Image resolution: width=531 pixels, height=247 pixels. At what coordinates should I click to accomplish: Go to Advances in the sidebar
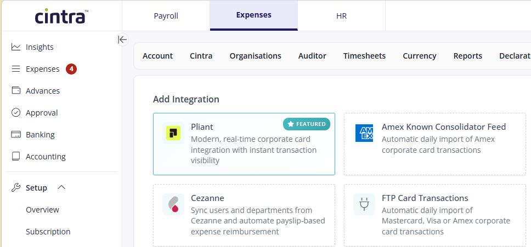point(43,90)
